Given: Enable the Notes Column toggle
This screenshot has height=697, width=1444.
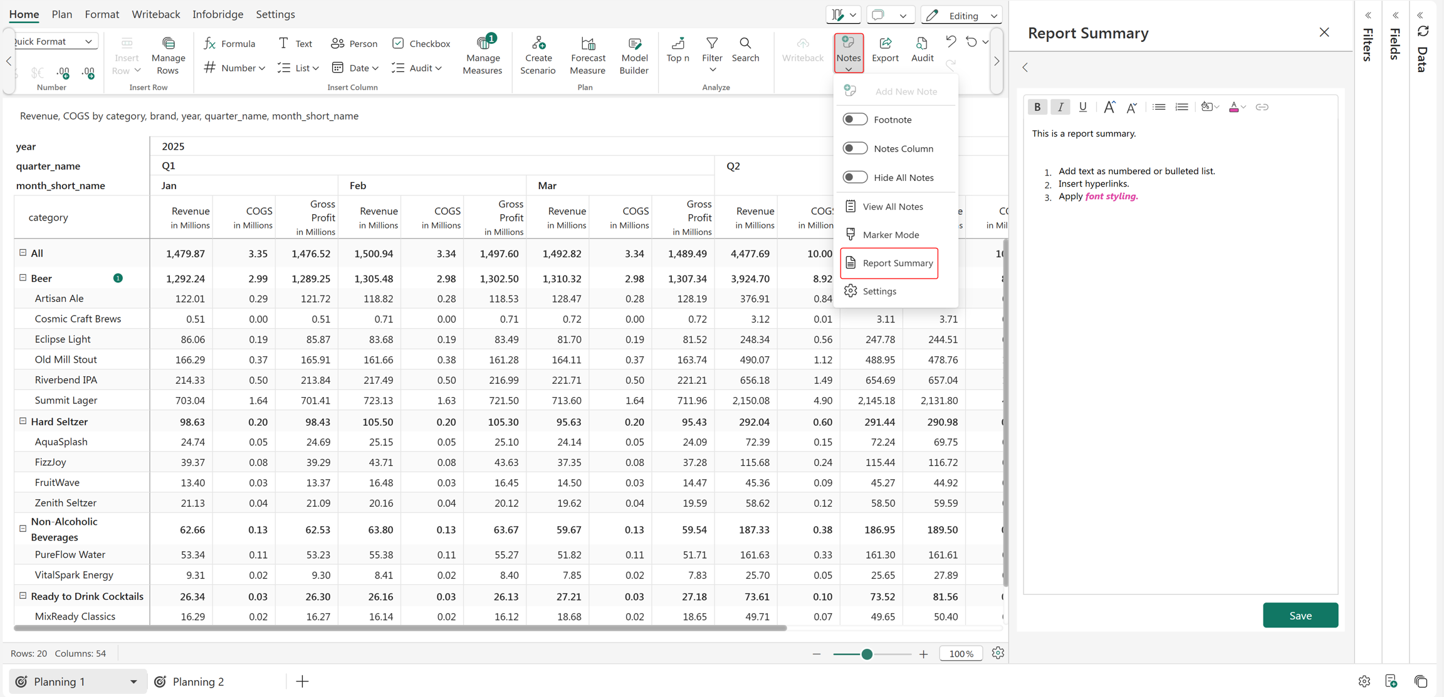Looking at the screenshot, I should point(855,148).
